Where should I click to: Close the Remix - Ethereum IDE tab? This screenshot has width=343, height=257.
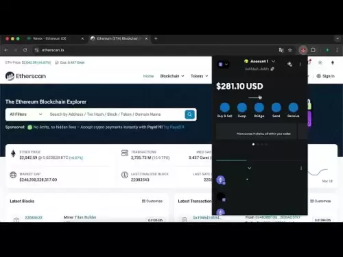(x=82, y=38)
